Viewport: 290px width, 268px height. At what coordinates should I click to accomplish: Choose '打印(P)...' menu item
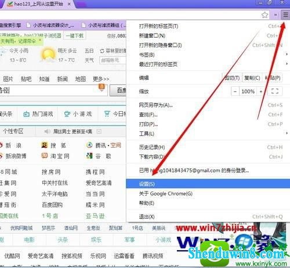point(208,124)
